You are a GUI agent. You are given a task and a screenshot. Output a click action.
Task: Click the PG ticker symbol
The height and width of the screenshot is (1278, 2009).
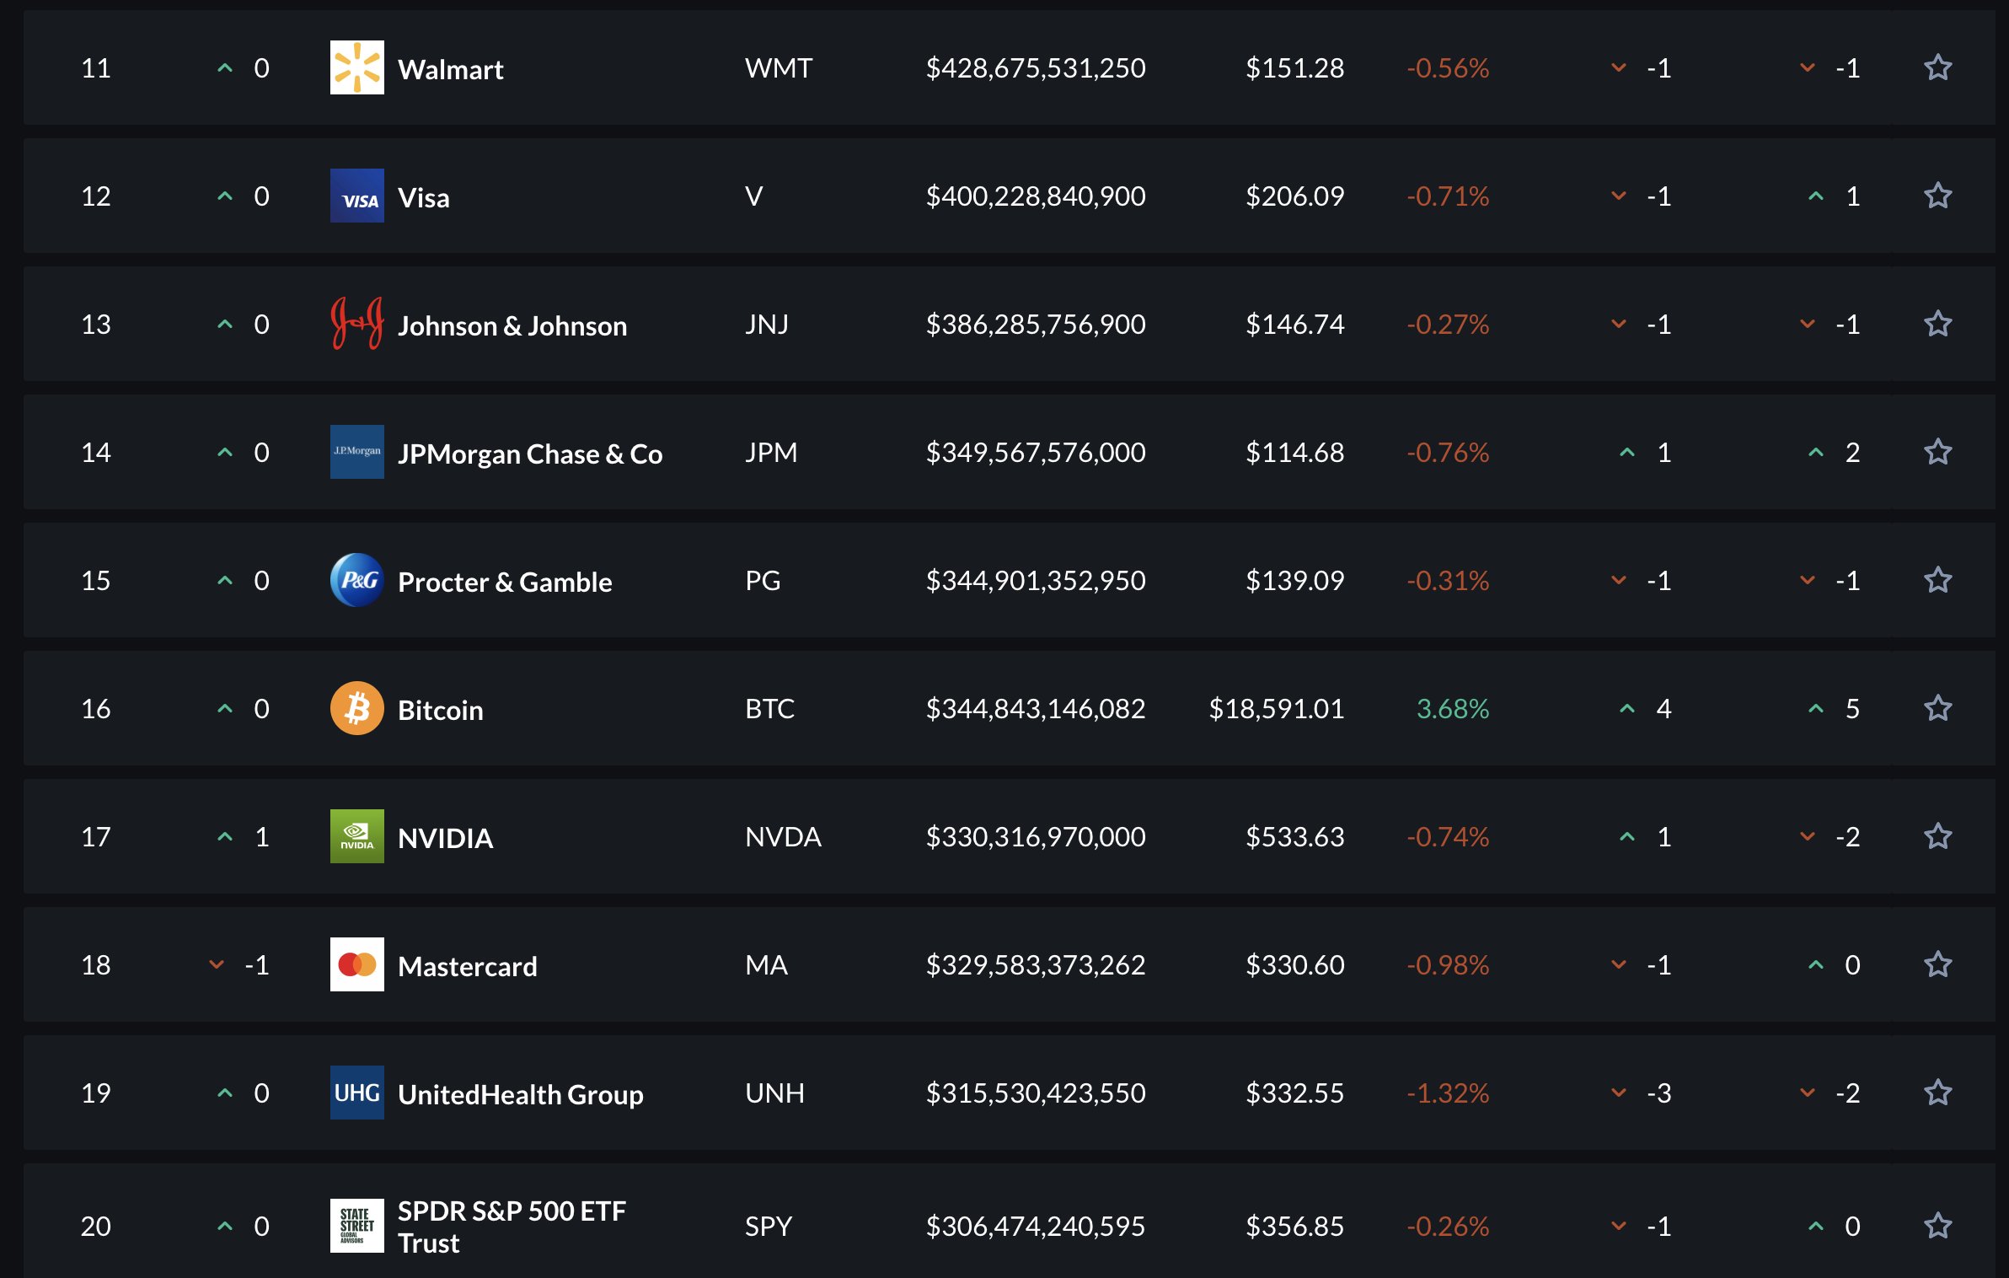click(x=763, y=580)
